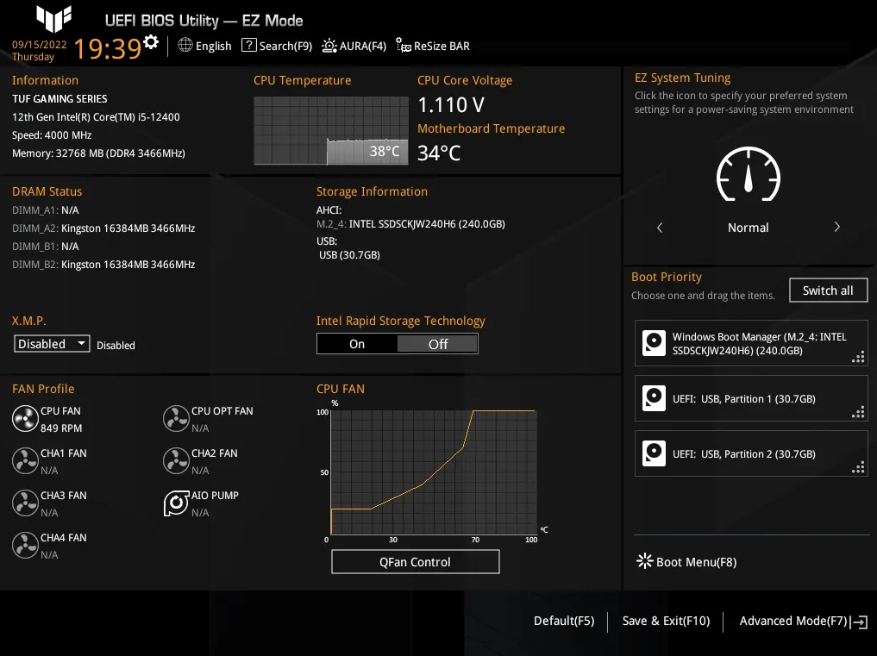Click the CHA2 FAN icon
Screen dimensions: 877x656
pyautogui.click(x=176, y=461)
